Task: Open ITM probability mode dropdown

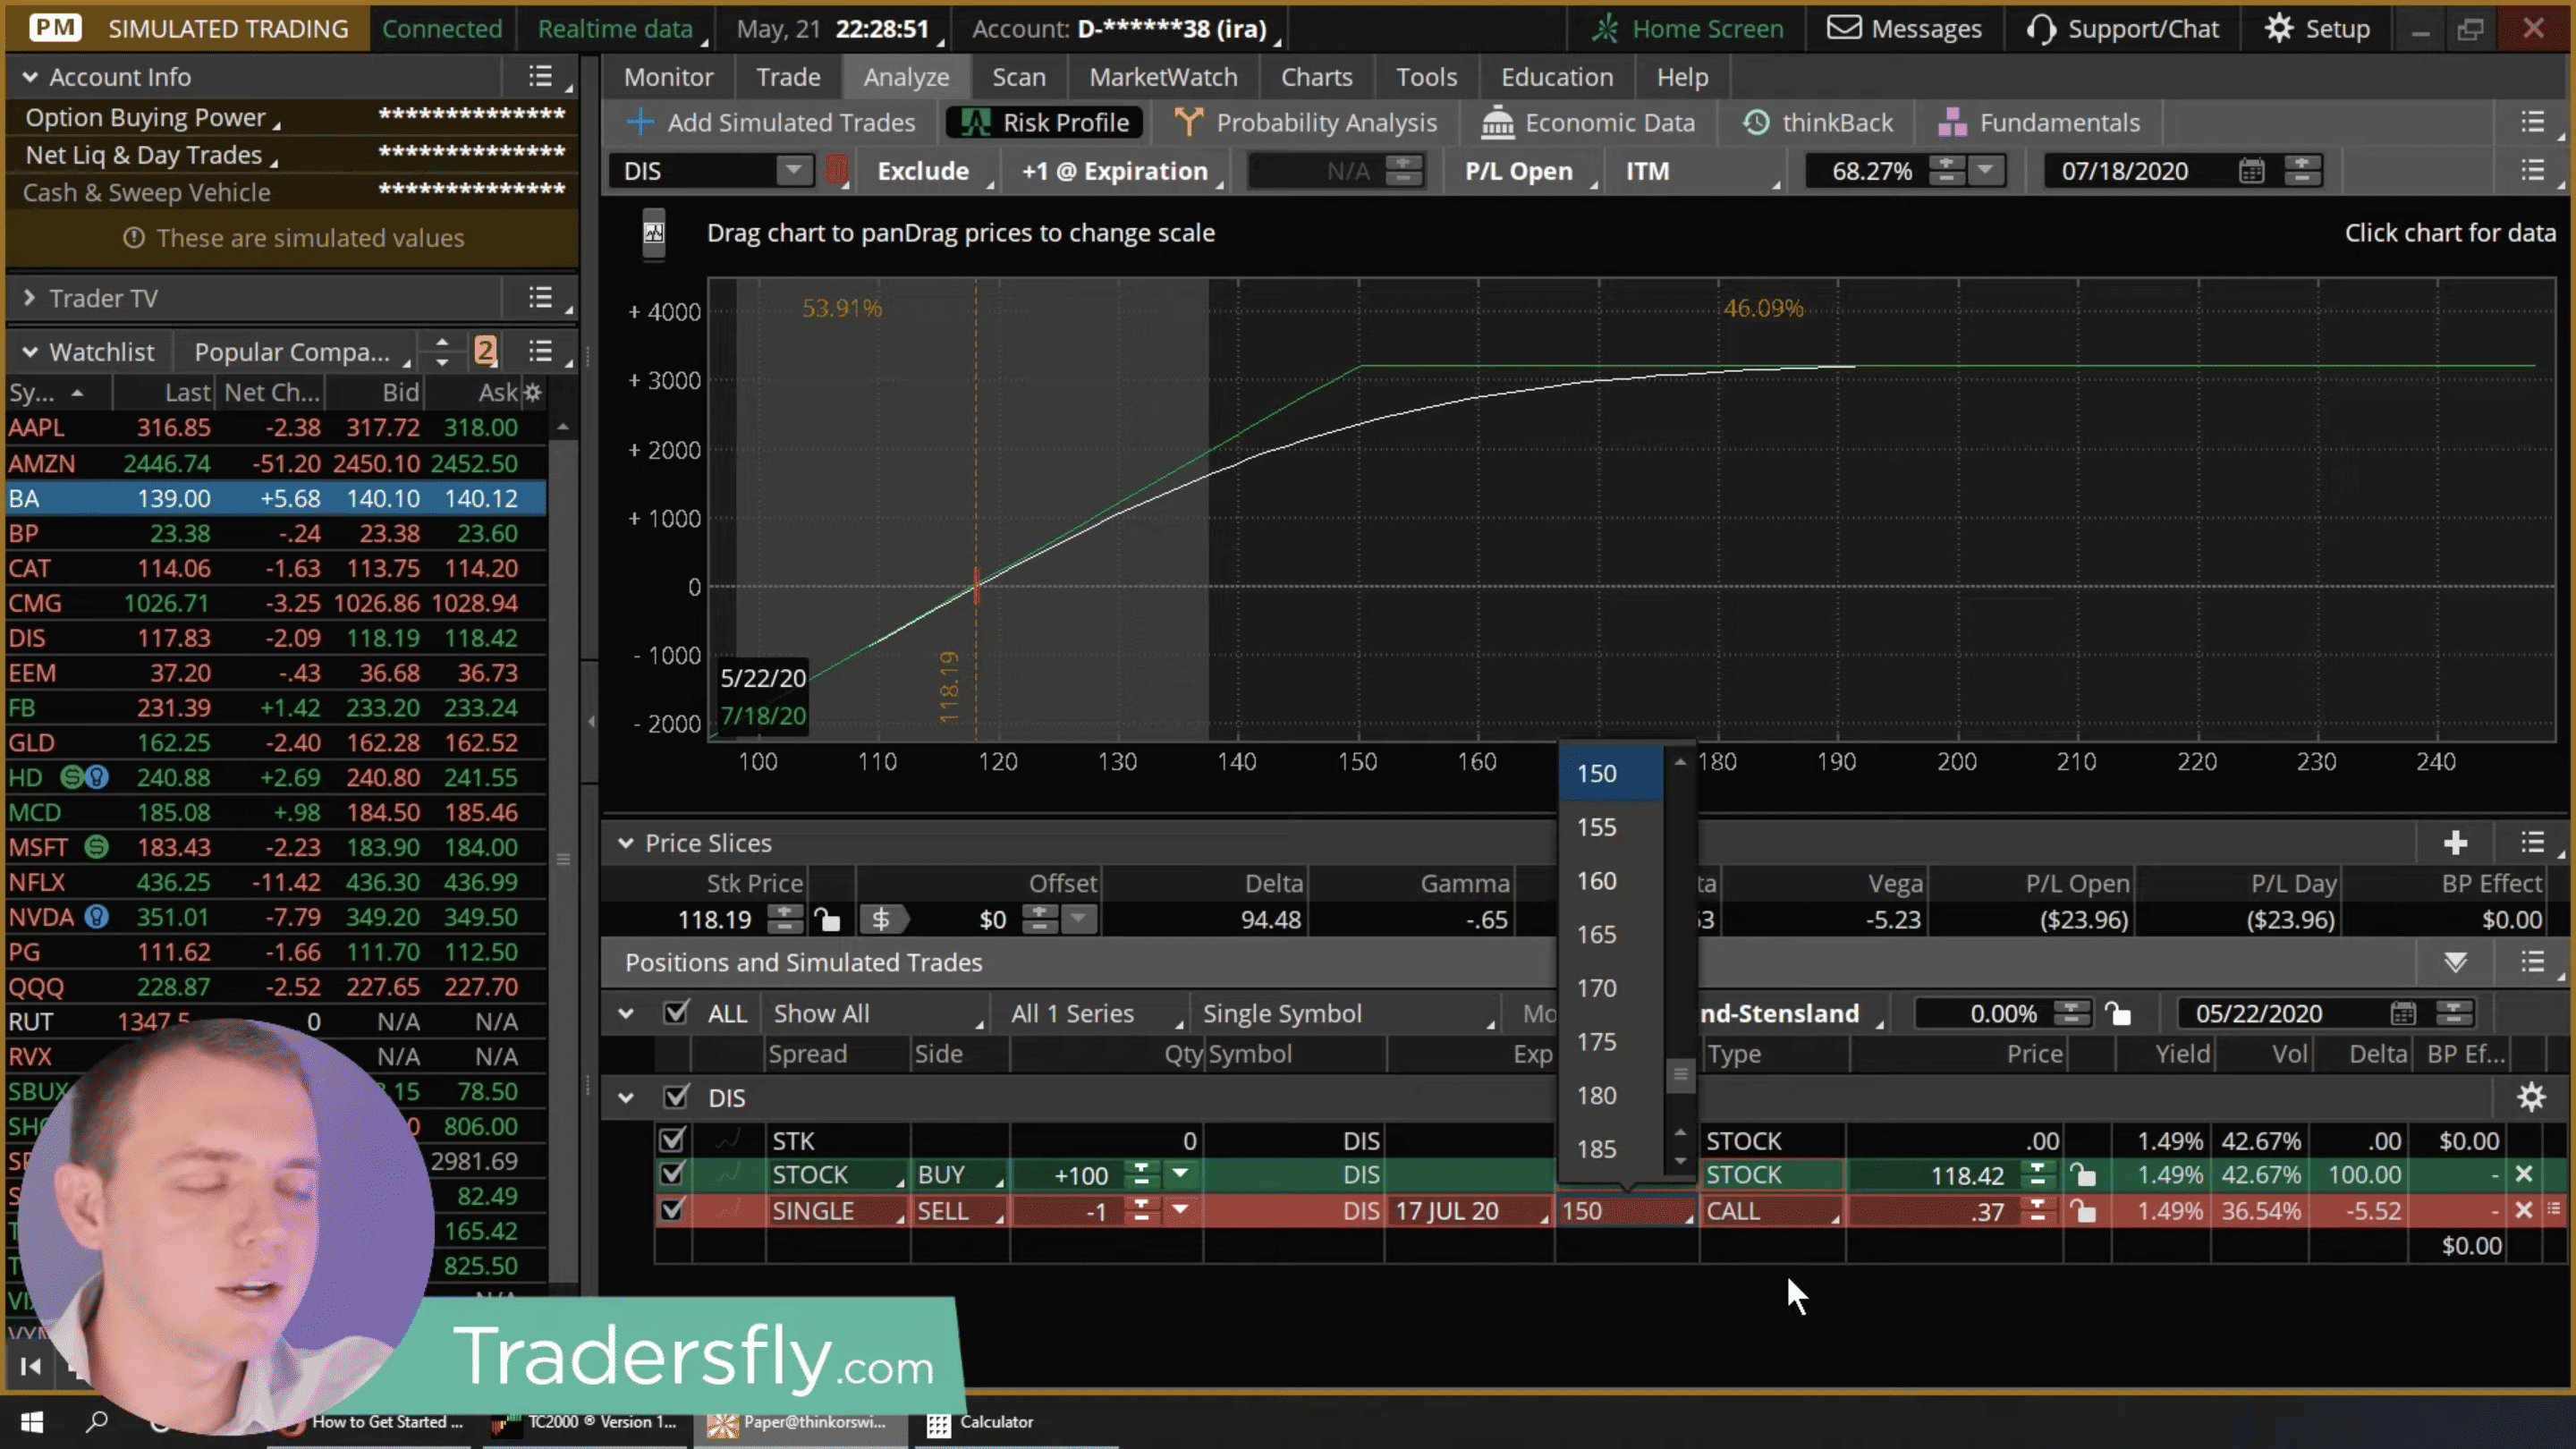Action: (1700, 171)
